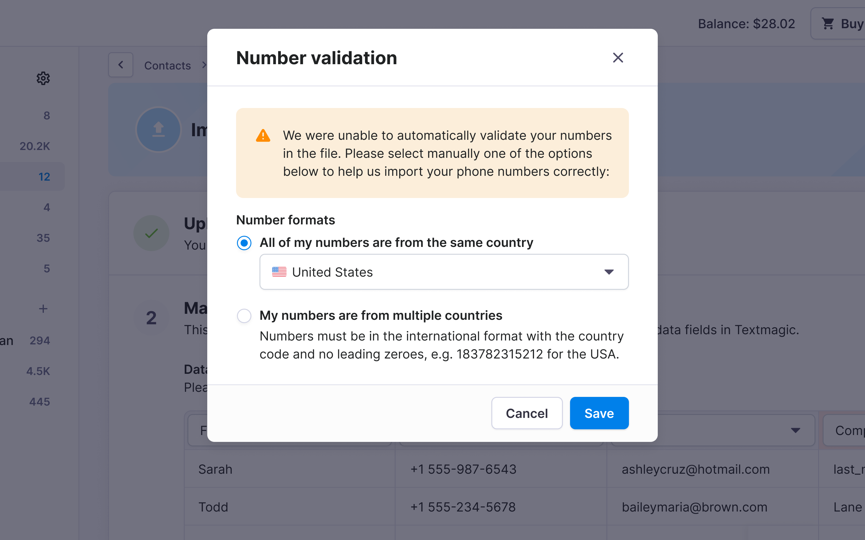The image size is (865, 540).
Task: Expand country list via dropdown arrow
Action: point(609,272)
